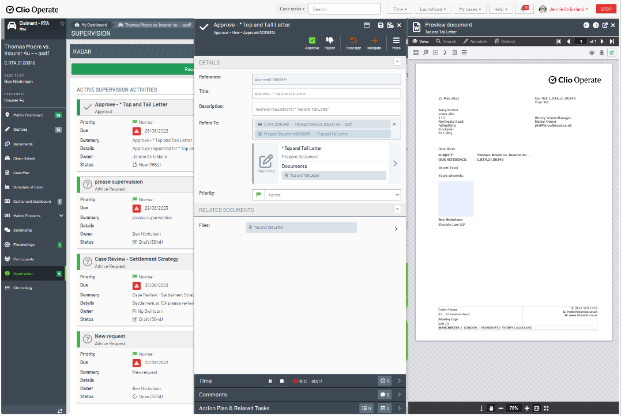Click the Delegate arrow icon

point(374,41)
